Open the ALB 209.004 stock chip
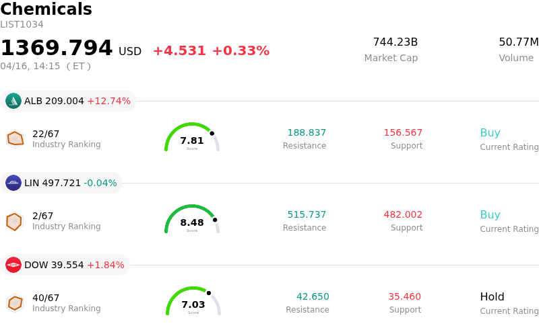Screen dimensions: 539x328 coord(67,101)
